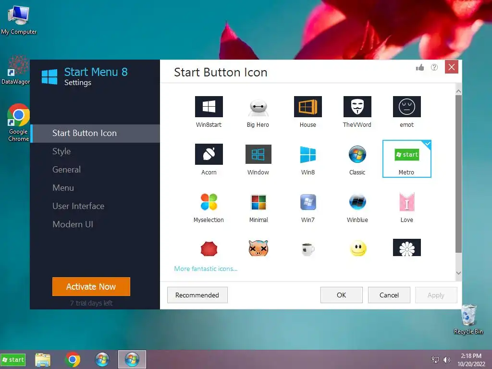Screen dimensions: 492x369
Task: Select the DataWagon desktop shortcut
Action: point(16,70)
